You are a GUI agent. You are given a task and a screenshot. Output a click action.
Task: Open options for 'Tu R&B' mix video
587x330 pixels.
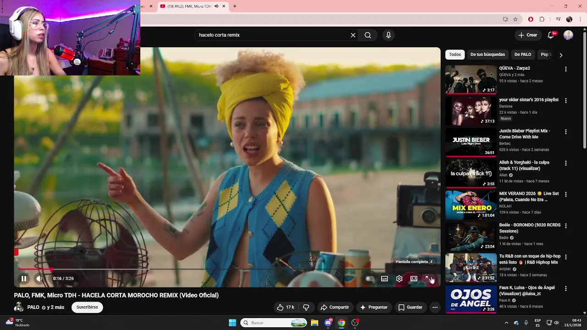point(565,257)
